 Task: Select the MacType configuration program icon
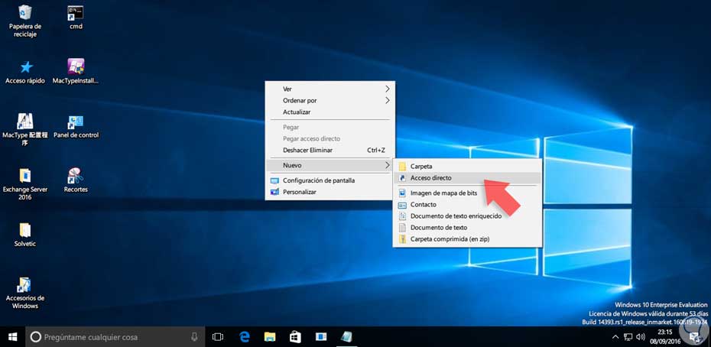click(25, 129)
